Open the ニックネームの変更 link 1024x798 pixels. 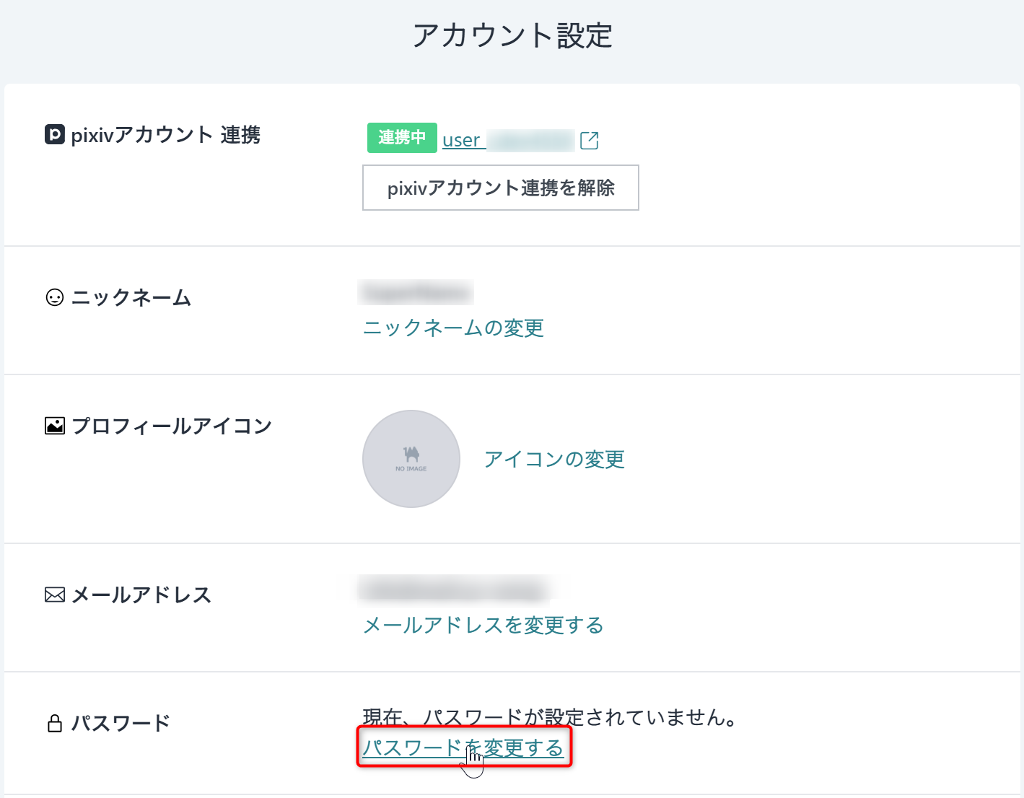tap(453, 328)
